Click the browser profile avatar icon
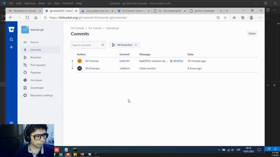Image resolution: width=280 pixels, height=157 pixels. tap(251, 17)
